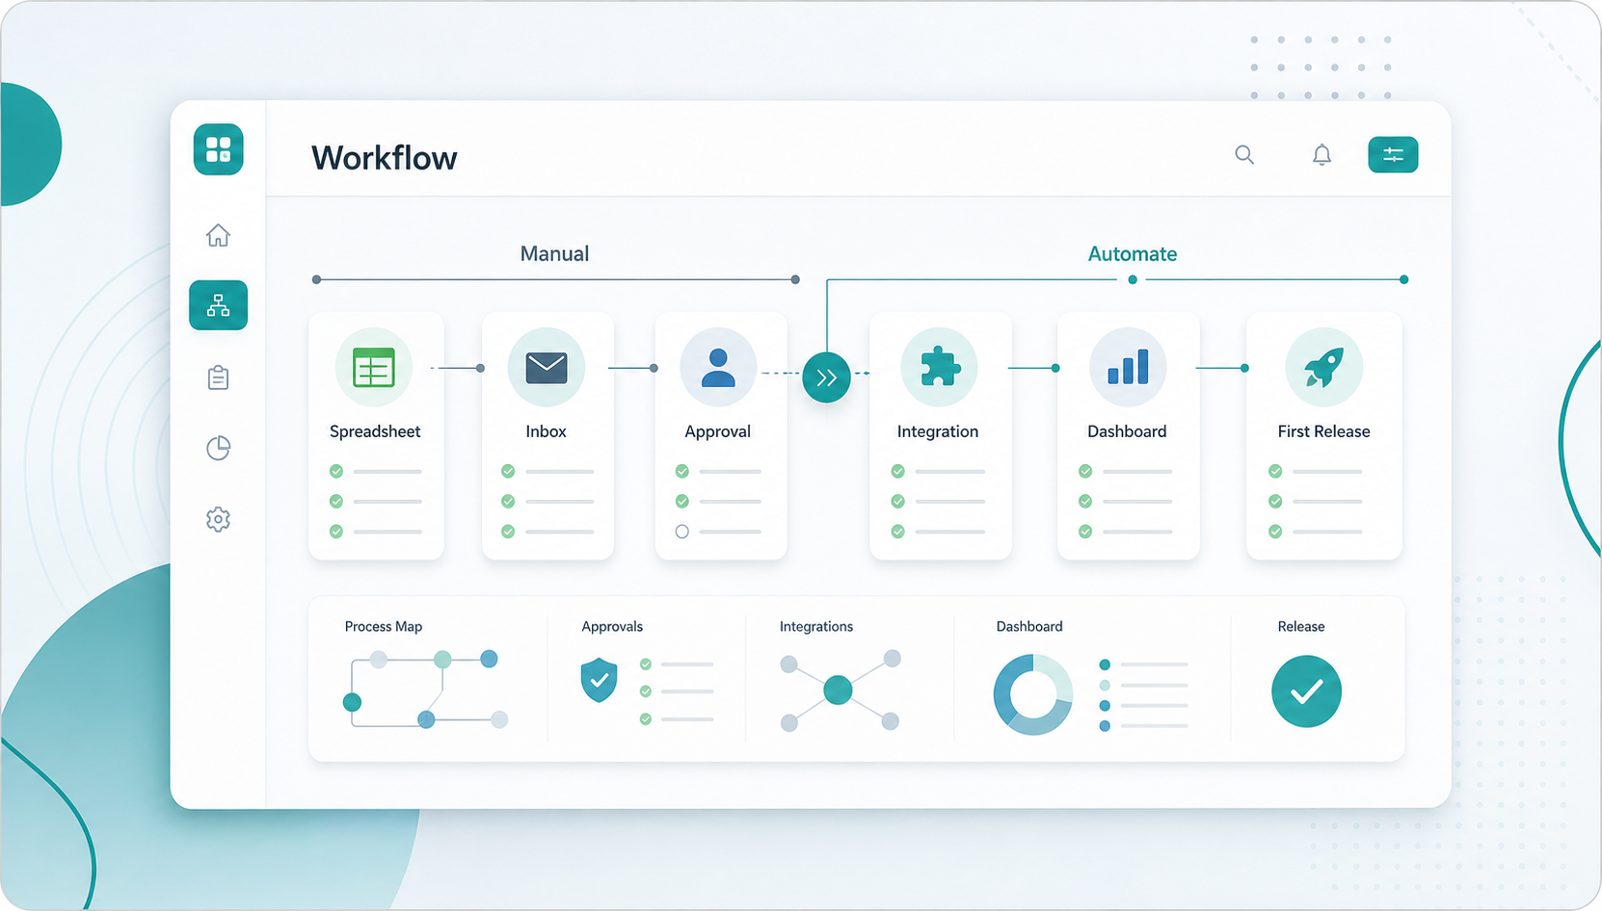Click the app logo grid icon

[218, 149]
